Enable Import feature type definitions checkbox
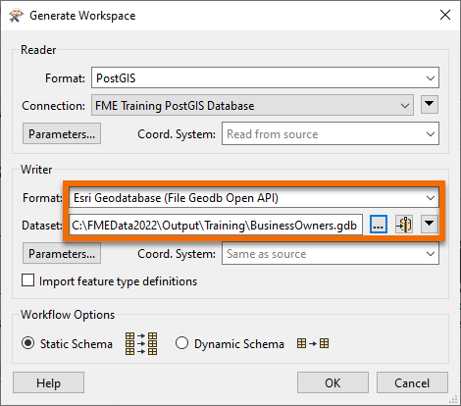Screen dimensions: 461x406 [27, 280]
